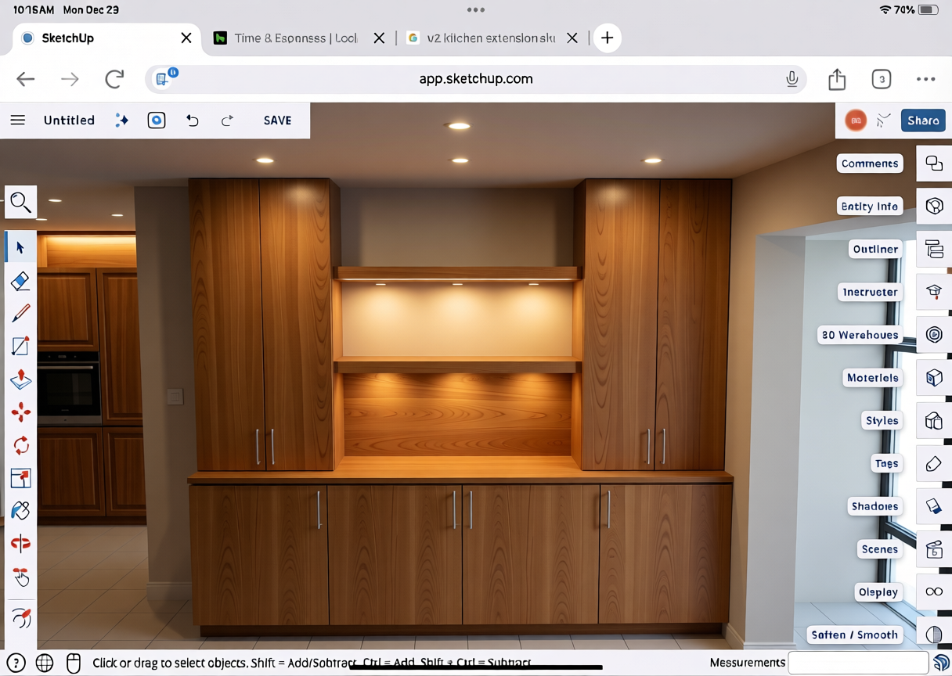Open the Materials panel icon
The height and width of the screenshot is (676, 952).
point(934,378)
